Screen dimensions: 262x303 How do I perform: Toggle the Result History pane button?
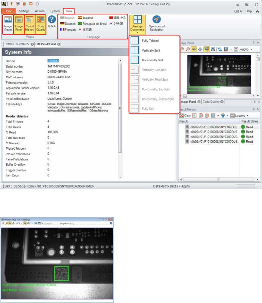point(29,24)
